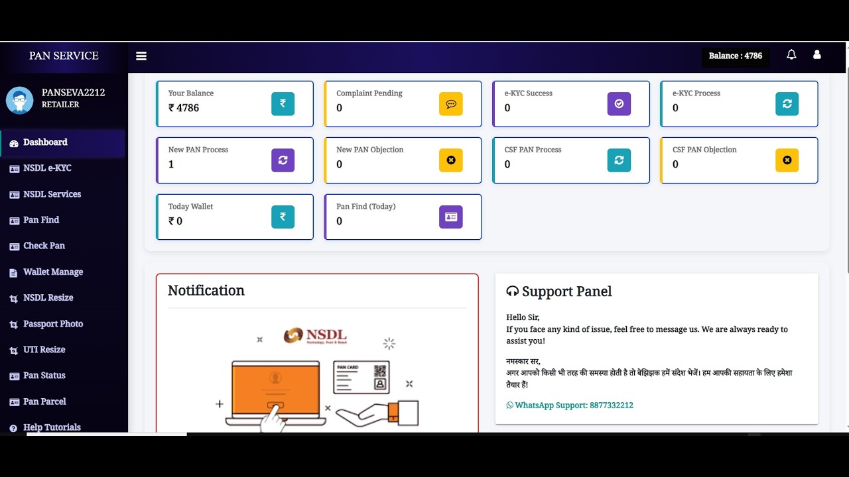The image size is (849, 477).
Task: Go to NSDL Services
Action: 63,194
